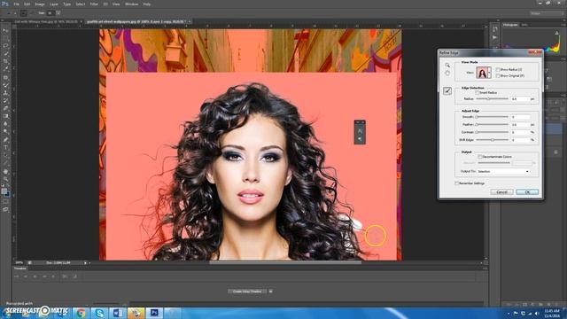
Task: Select the Dodge tool in the toolbox
Action: pos(5,131)
